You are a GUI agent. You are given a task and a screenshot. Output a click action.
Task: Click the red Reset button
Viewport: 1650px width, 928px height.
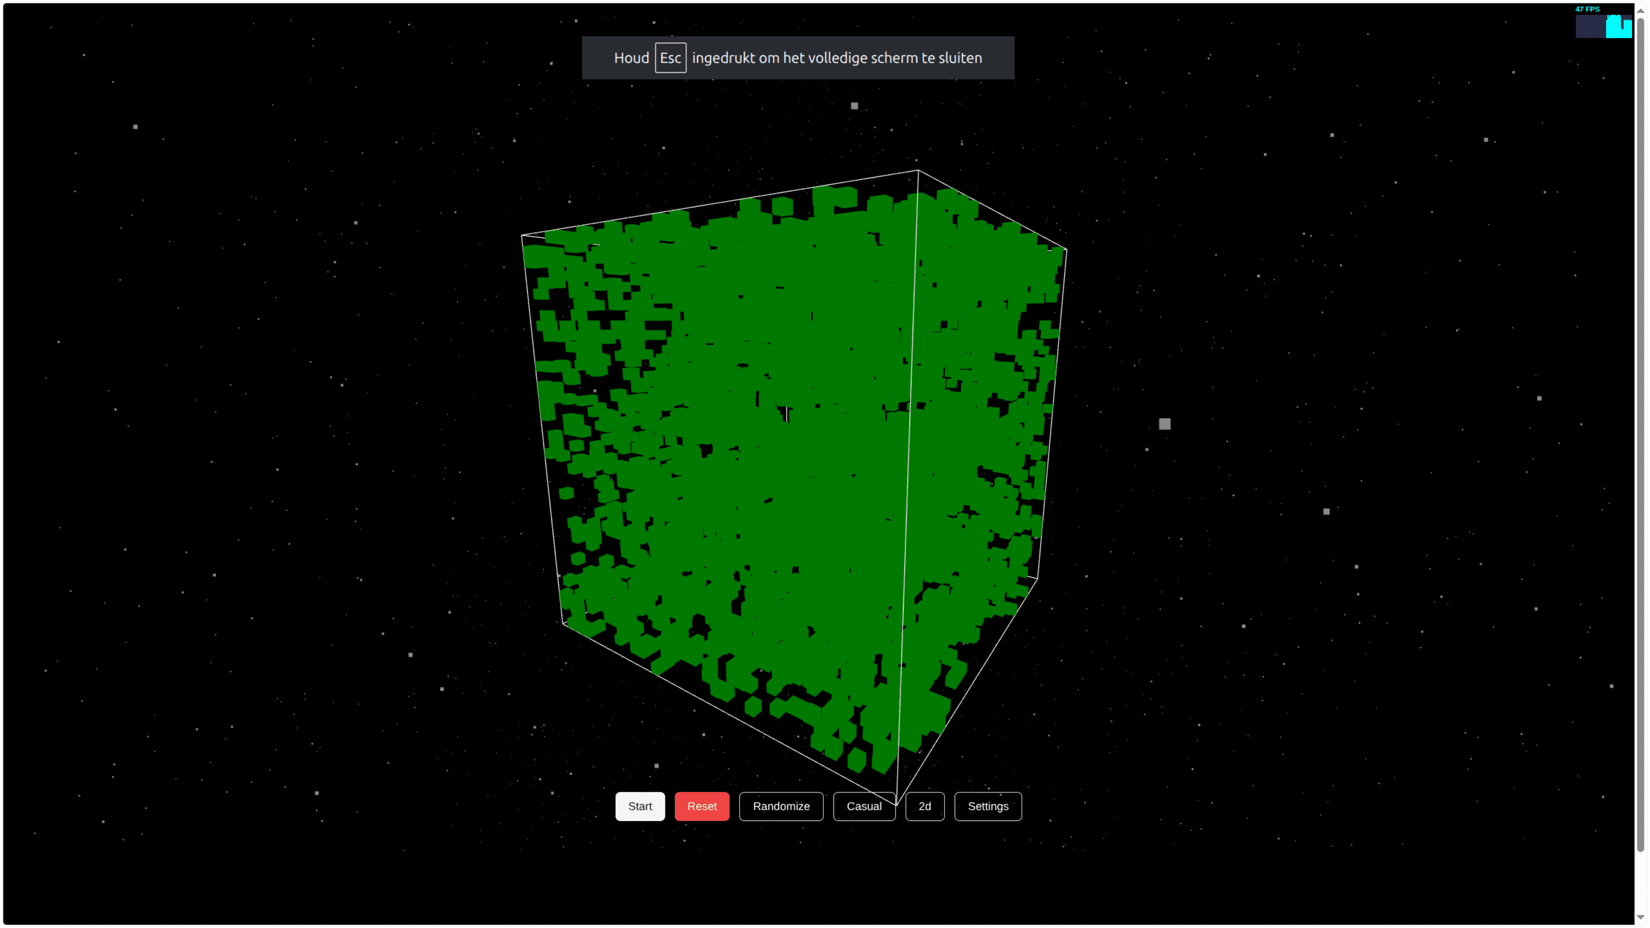(x=701, y=806)
